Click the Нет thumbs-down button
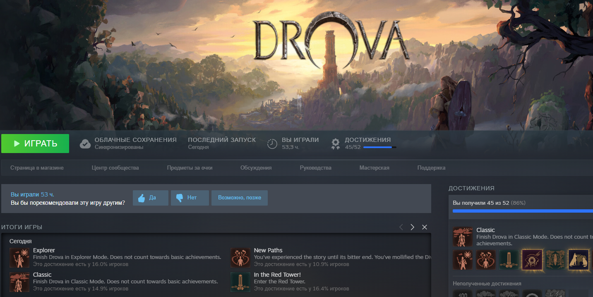 [190, 198]
